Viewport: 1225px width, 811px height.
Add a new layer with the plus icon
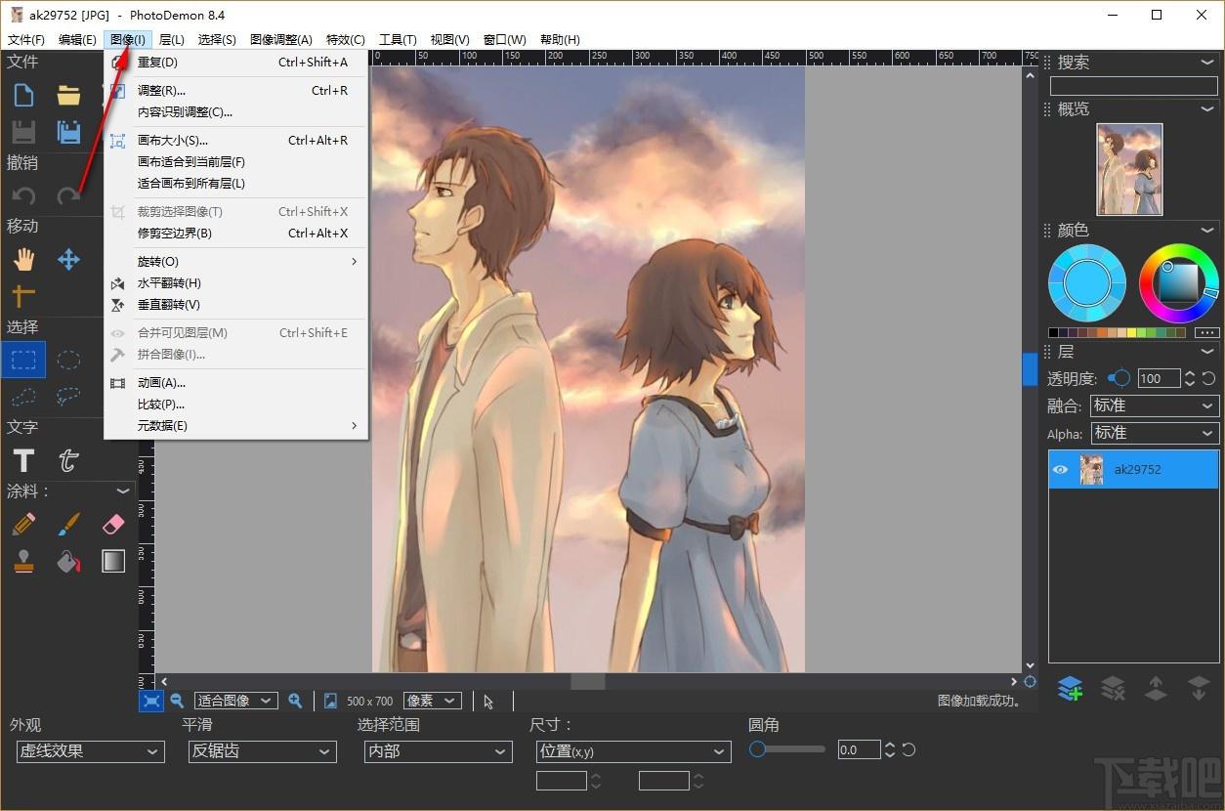pos(1070,689)
